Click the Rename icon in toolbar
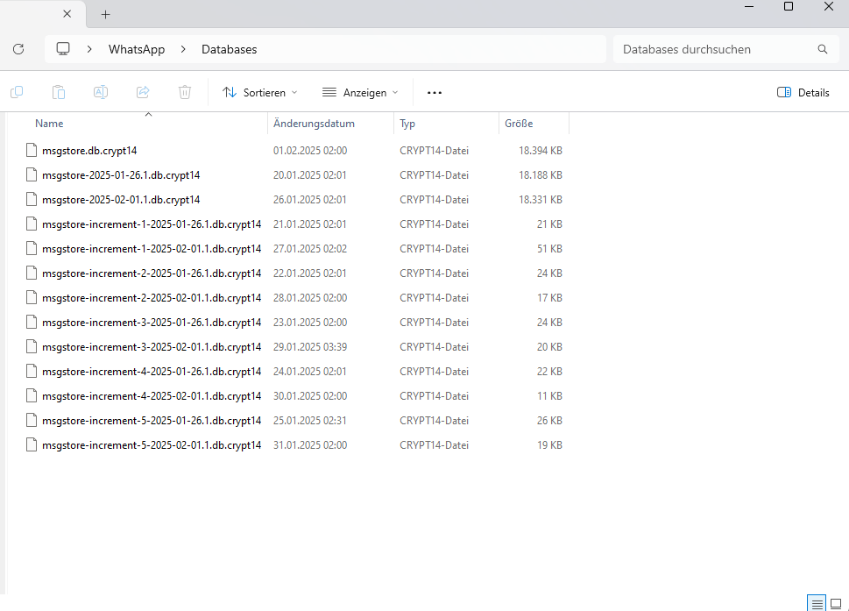The width and height of the screenshot is (849, 611). point(101,92)
